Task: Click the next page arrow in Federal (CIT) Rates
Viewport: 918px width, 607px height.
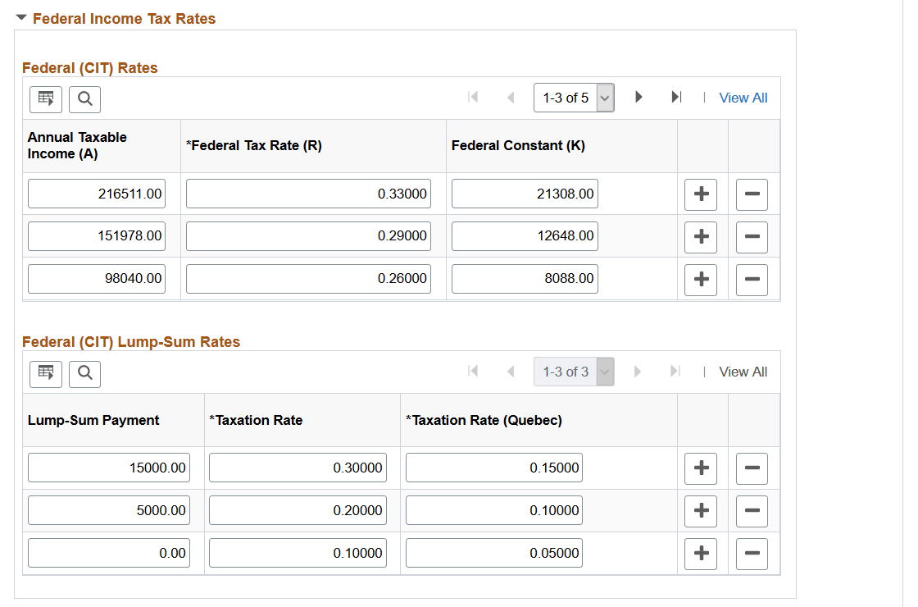Action: [639, 97]
